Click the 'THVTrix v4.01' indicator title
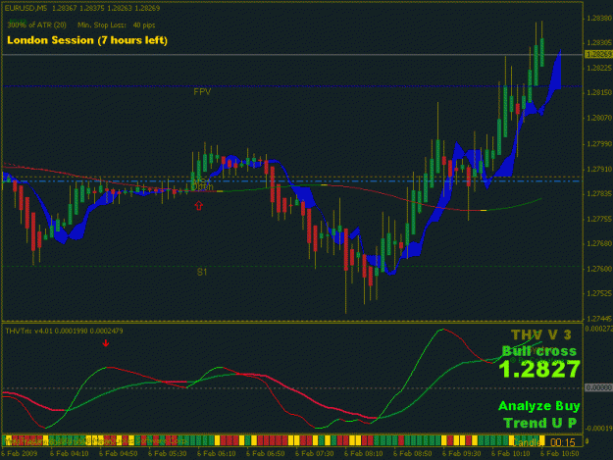613x460 pixels. tap(28, 331)
